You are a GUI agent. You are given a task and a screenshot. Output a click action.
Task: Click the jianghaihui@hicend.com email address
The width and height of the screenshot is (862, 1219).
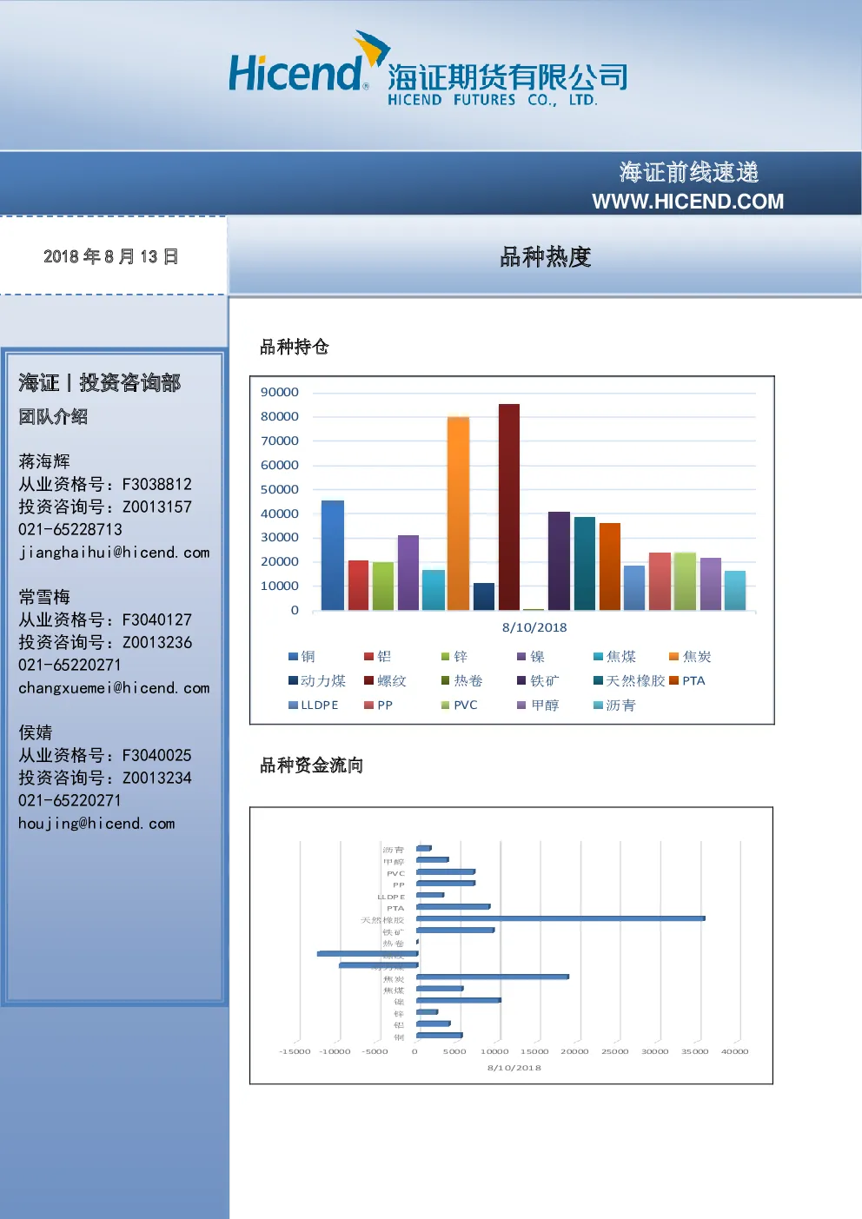point(114,553)
